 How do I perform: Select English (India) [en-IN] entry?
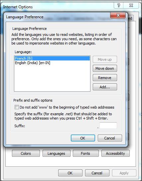coord(33,63)
